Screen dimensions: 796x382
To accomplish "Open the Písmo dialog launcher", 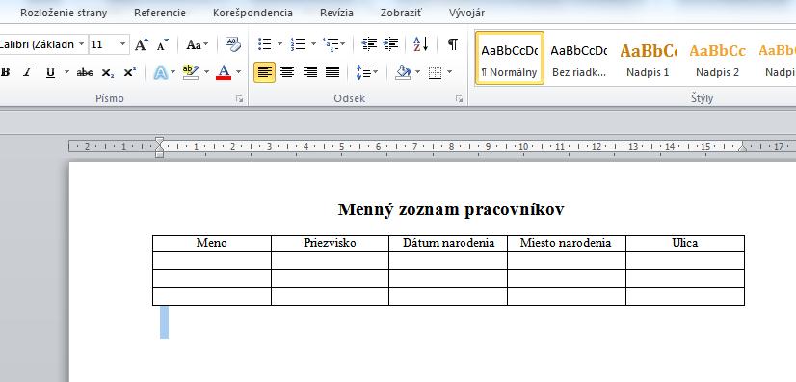I will click(240, 99).
